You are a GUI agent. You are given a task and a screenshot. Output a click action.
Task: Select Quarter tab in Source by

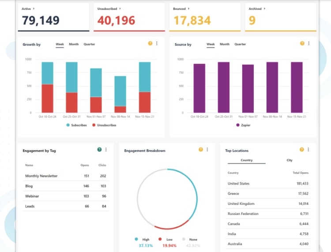[x=240, y=44]
